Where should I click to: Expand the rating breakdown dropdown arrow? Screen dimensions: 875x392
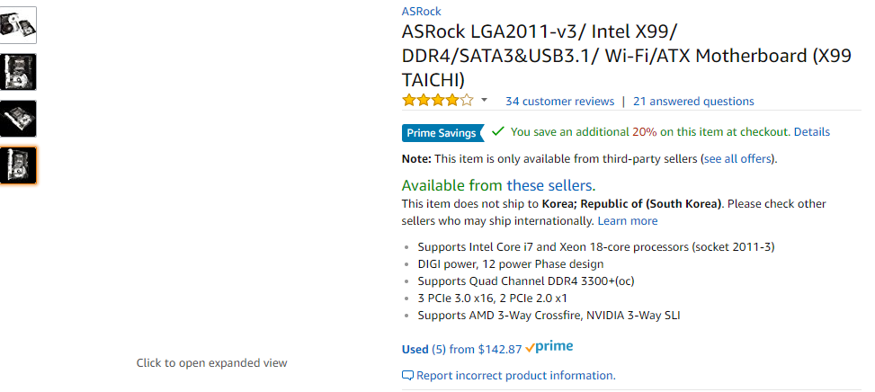(484, 101)
